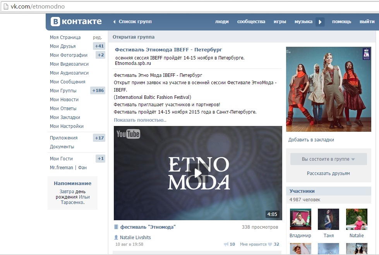379x255 pixels.
Task: Click post date 10 авг в 19:58
Action: tap(129, 244)
